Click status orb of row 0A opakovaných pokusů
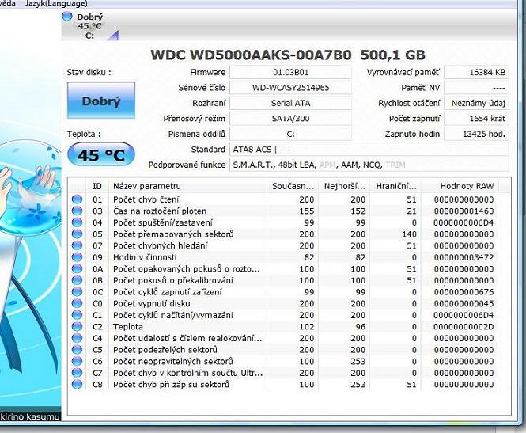The image size is (526, 433). (x=78, y=268)
